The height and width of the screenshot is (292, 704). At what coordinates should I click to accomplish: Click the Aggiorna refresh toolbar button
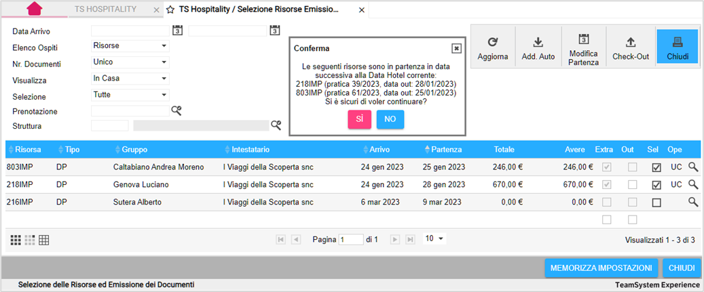coord(493,47)
